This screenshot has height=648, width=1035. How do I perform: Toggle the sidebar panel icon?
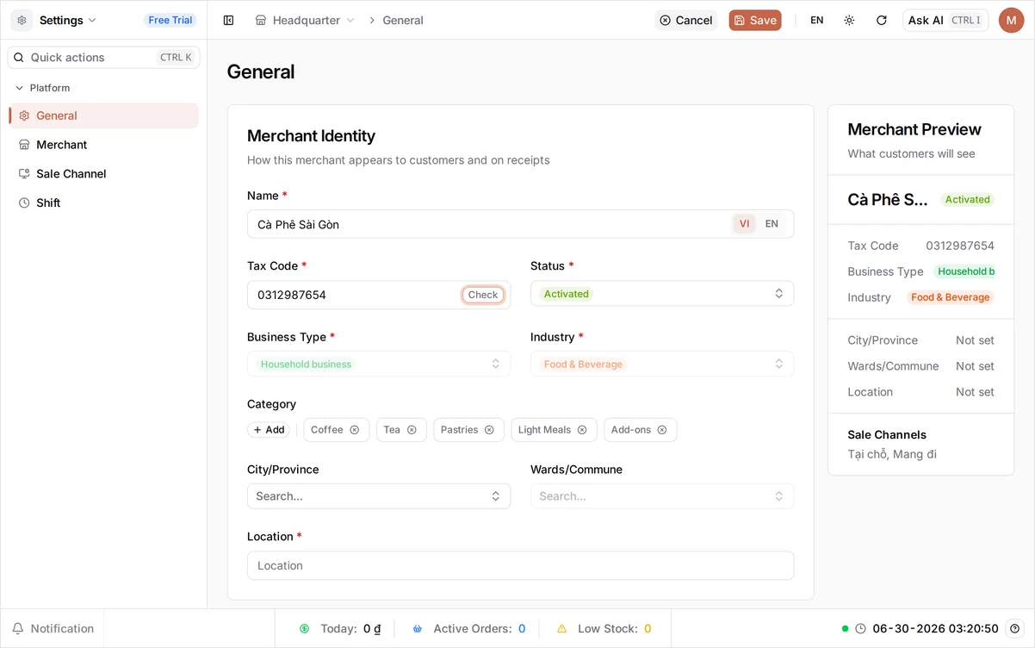pos(228,20)
